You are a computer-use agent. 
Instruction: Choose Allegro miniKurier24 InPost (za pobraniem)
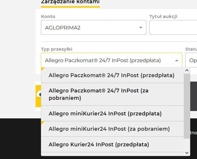pyautogui.click(x=112, y=129)
